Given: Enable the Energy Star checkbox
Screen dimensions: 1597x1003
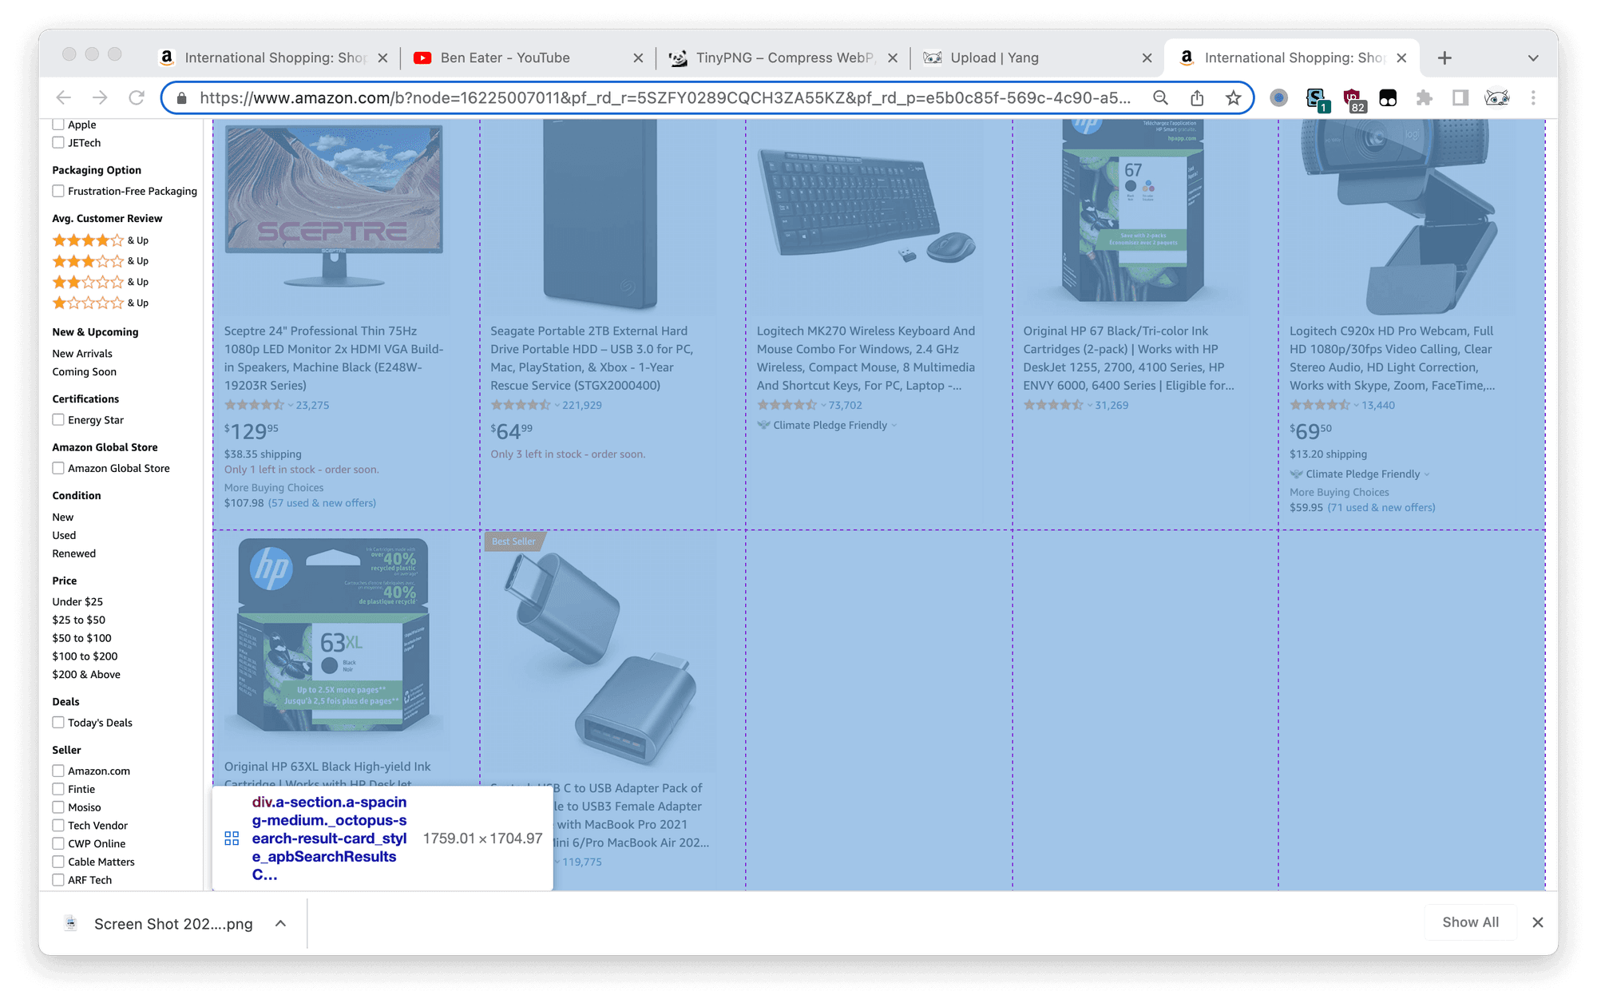Looking at the screenshot, I should point(58,420).
